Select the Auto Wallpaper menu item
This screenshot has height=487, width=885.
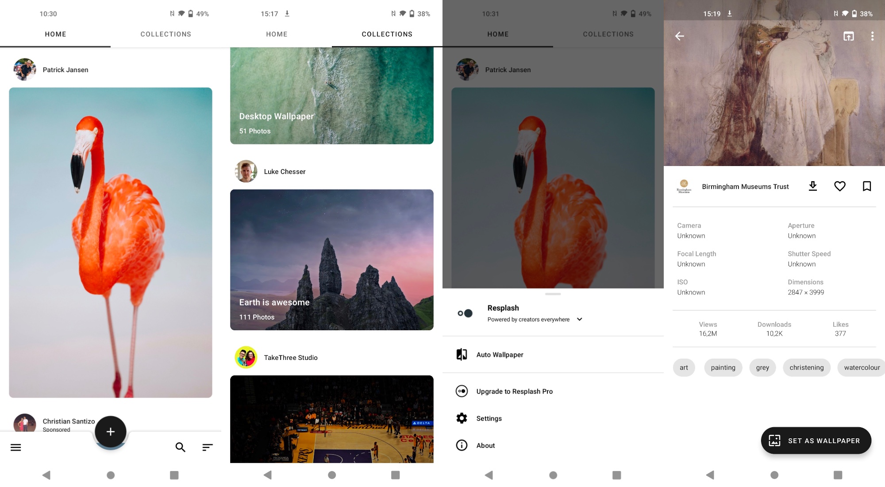[500, 355]
